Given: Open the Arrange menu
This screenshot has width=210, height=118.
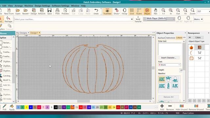Looking at the screenshot, I should coord(19,6).
